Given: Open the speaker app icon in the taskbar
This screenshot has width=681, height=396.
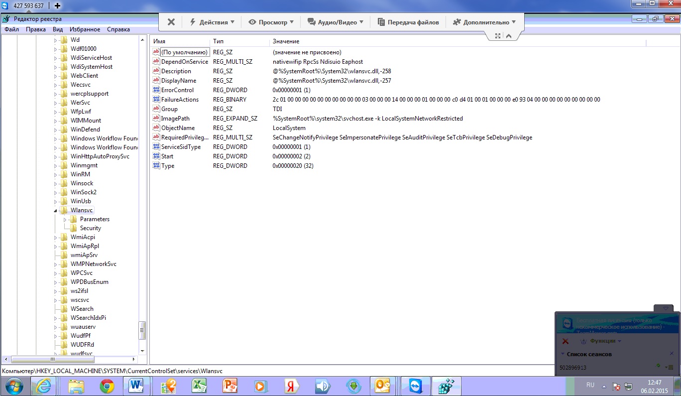Looking at the screenshot, I should 322,386.
